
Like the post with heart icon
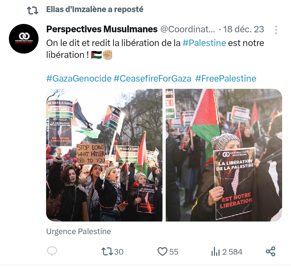[162, 252]
